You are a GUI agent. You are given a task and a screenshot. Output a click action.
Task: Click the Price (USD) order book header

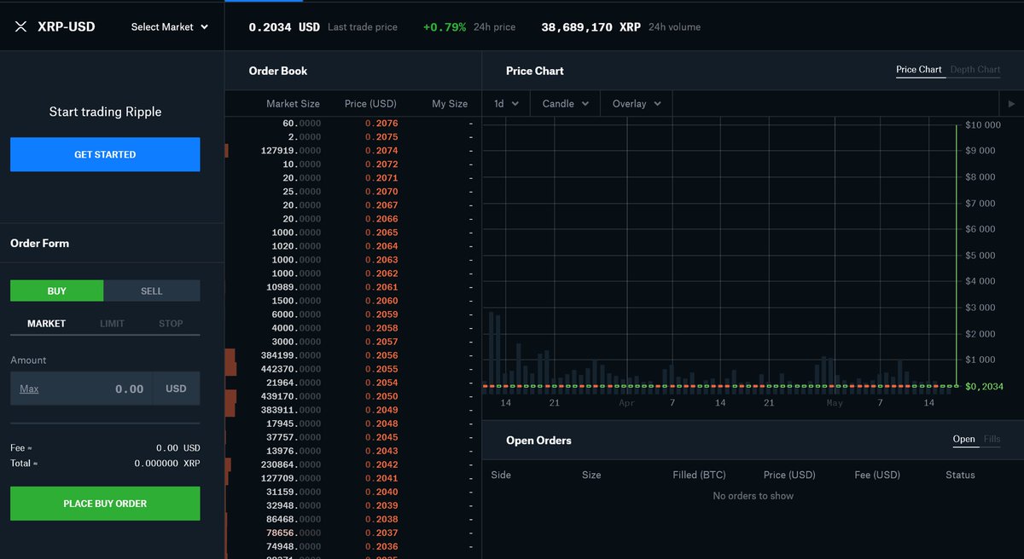pyautogui.click(x=370, y=104)
